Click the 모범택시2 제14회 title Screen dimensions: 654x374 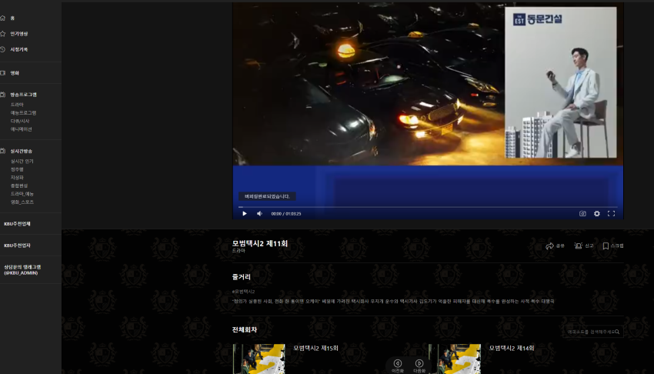pyautogui.click(x=512, y=348)
